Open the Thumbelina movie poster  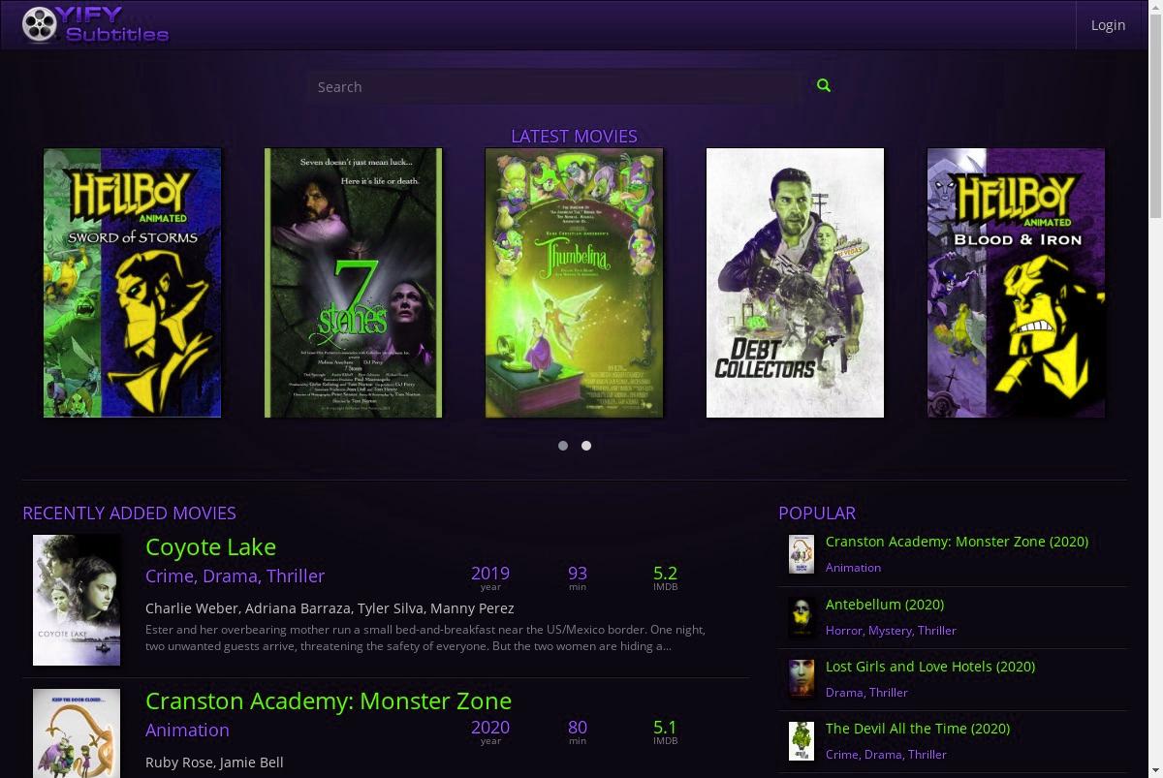574,283
